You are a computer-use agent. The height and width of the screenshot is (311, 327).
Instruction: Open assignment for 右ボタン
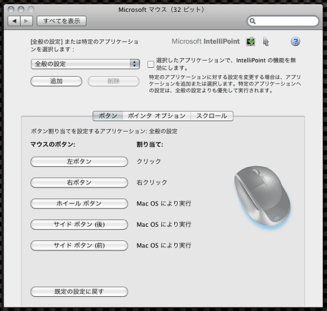click(x=79, y=183)
